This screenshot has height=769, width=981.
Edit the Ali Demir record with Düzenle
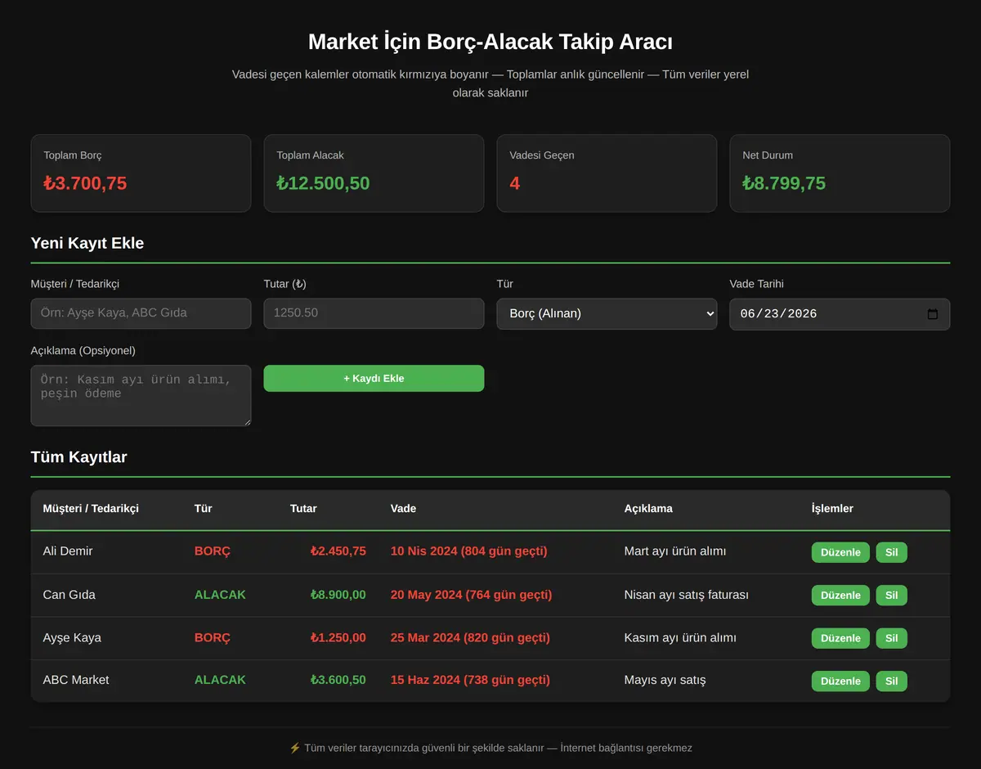coord(840,552)
